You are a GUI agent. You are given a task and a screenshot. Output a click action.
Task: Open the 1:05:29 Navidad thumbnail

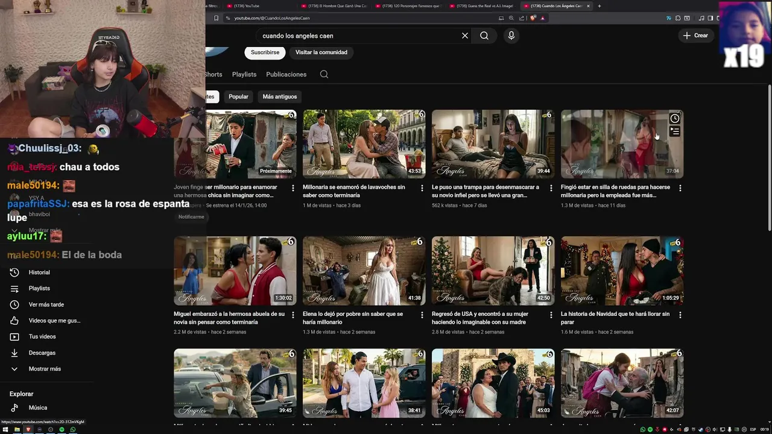[622, 271]
